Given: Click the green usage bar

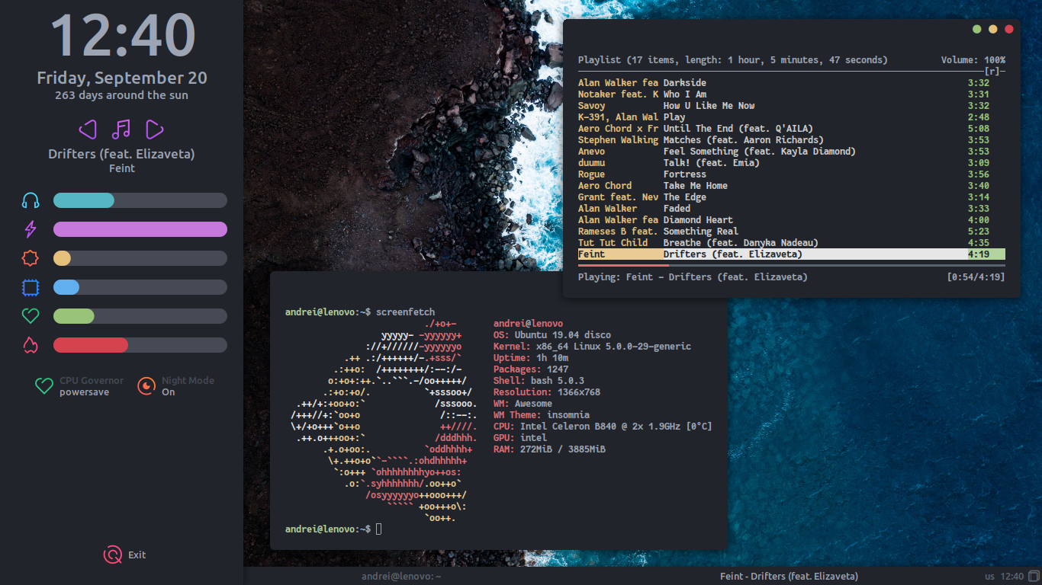Looking at the screenshot, I should tap(140, 316).
